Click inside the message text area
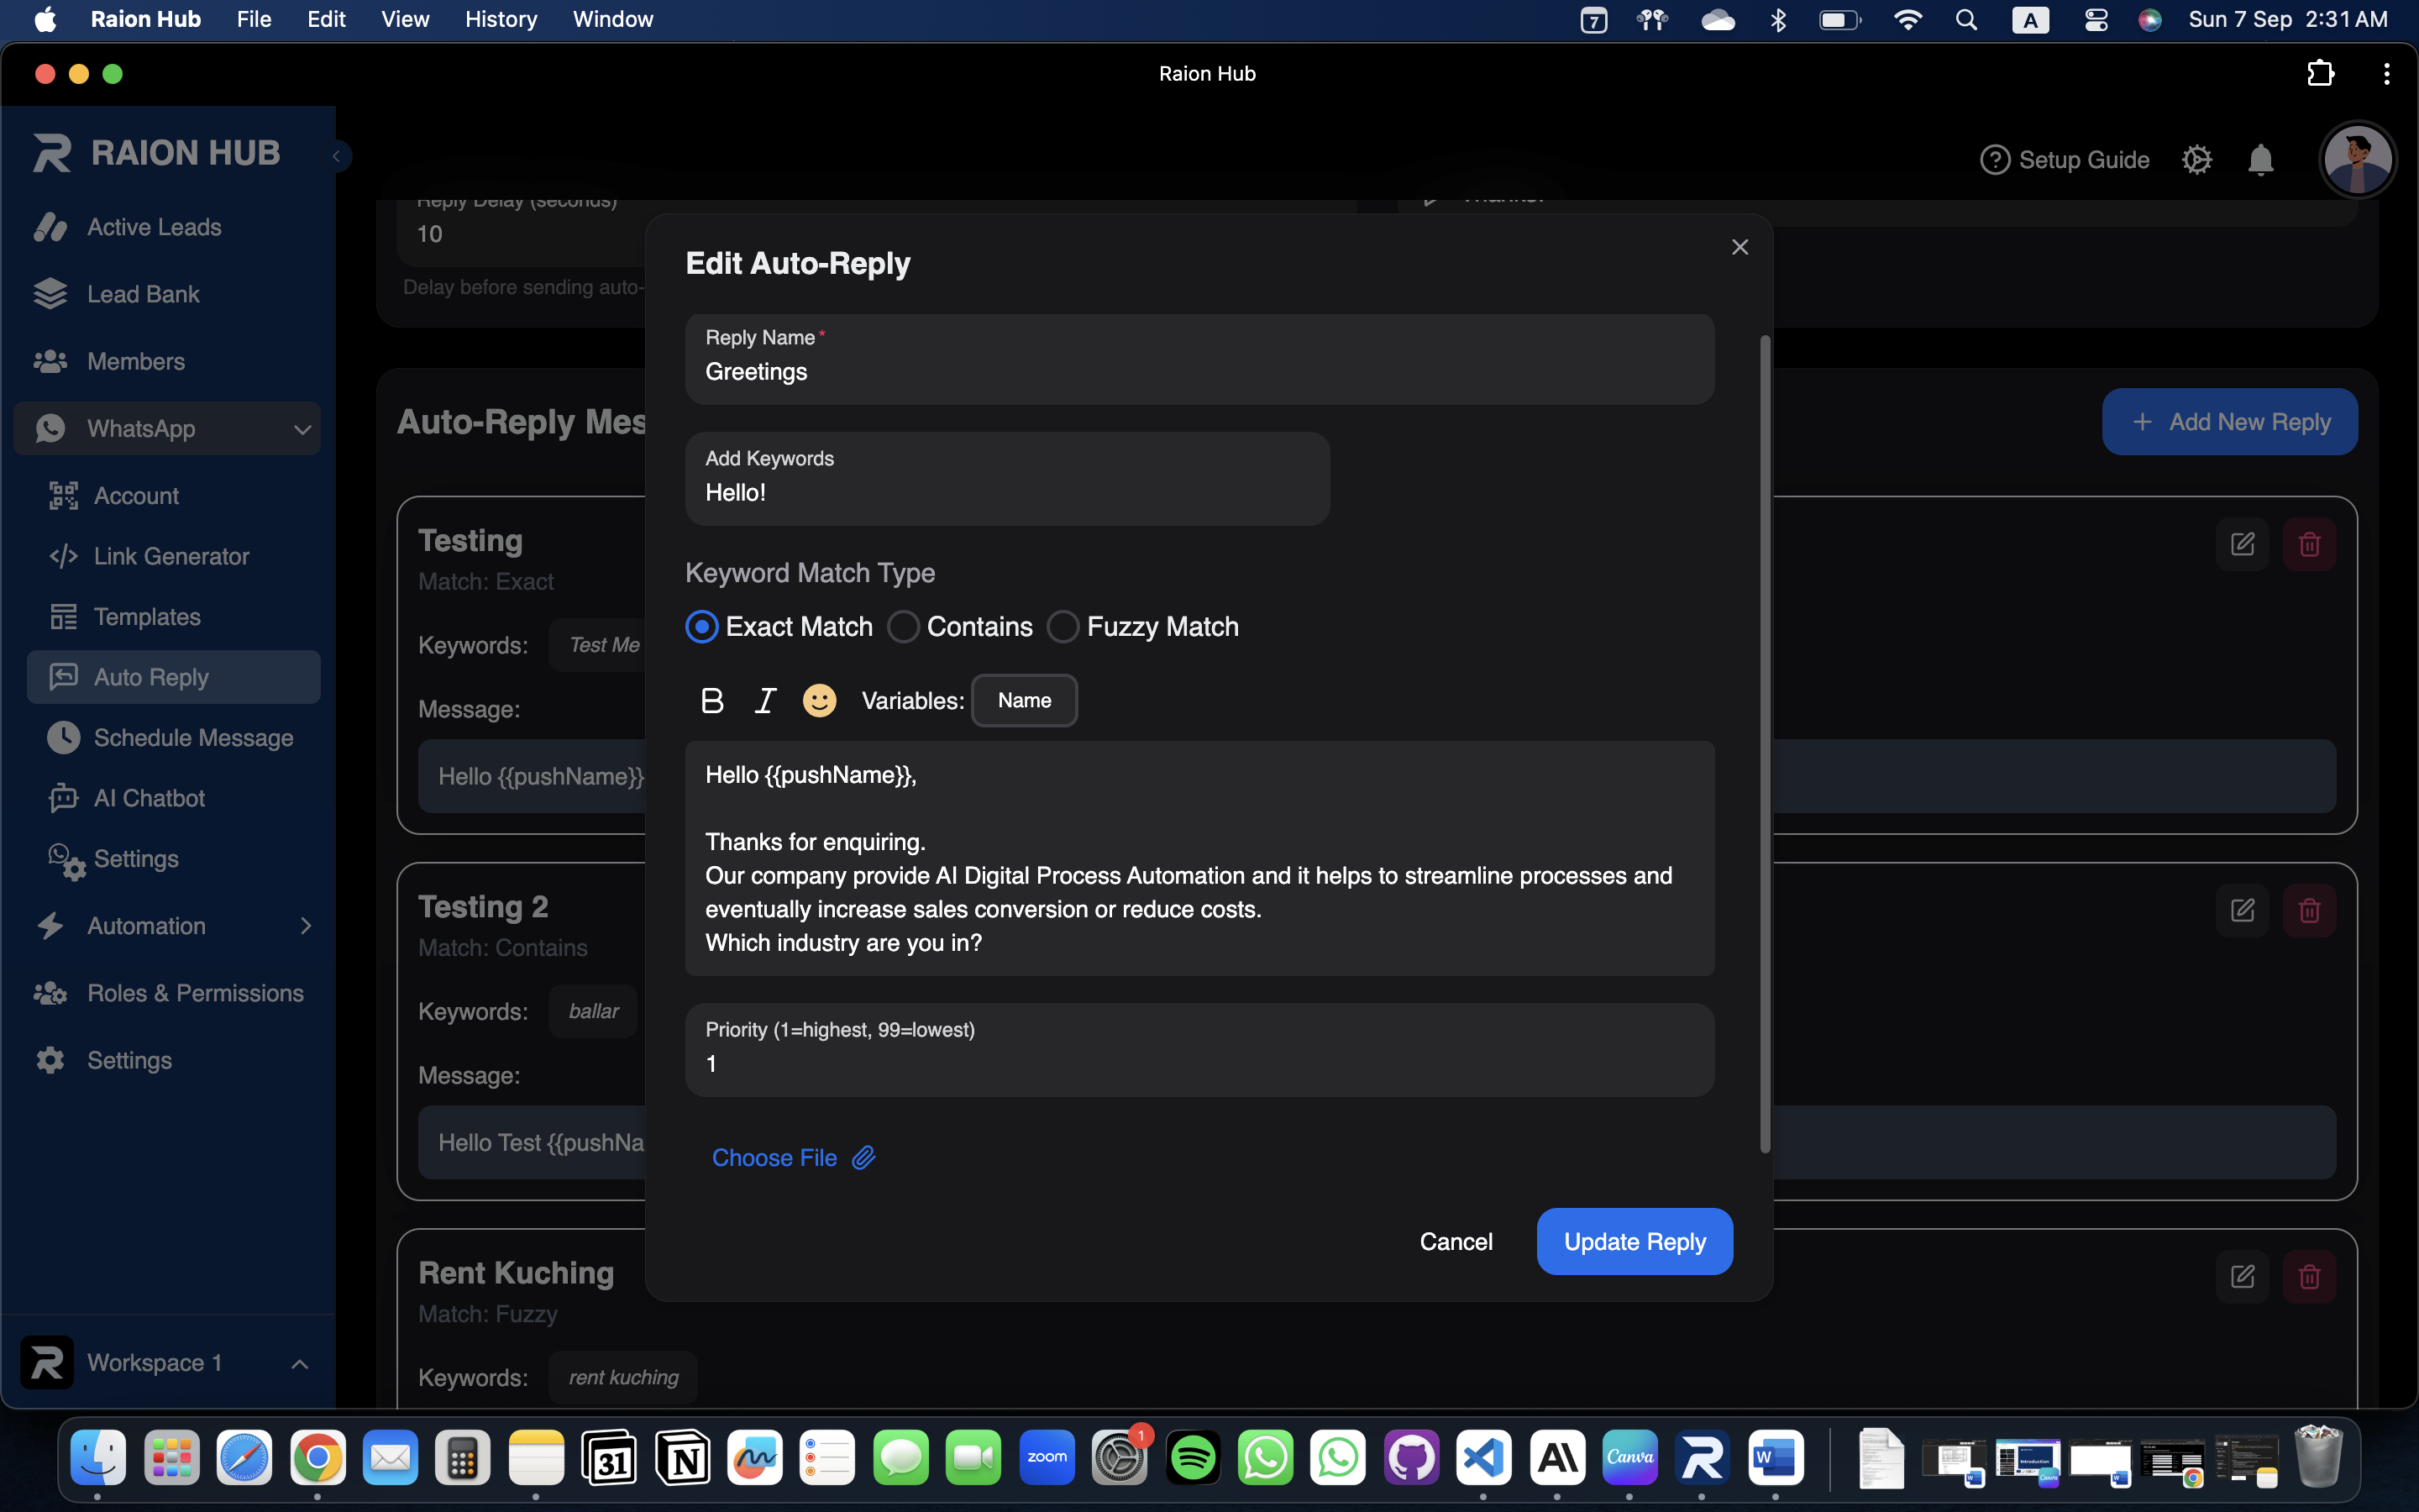The height and width of the screenshot is (1512, 2419). point(1199,858)
